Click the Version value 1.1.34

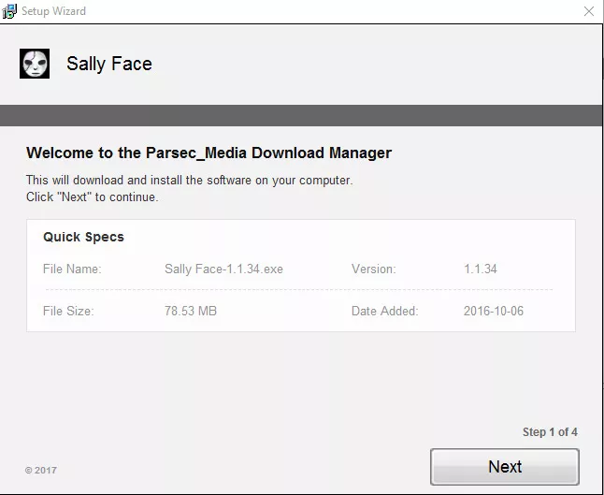(x=481, y=269)
